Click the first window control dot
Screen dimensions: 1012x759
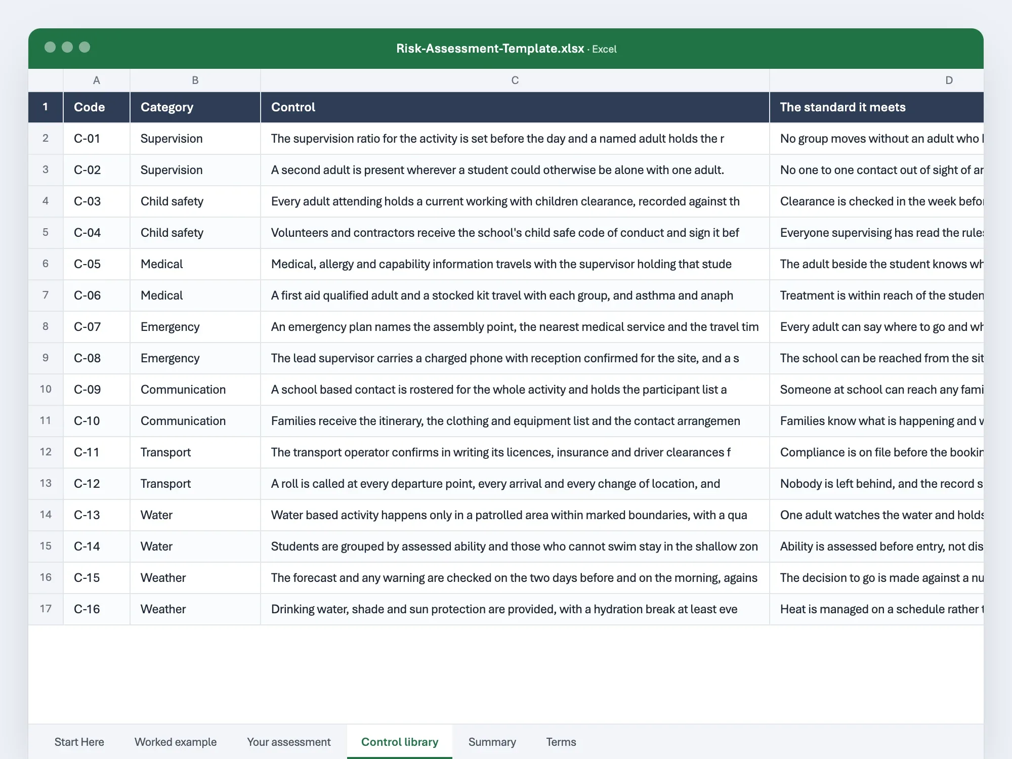pyautogui.click(x=50, y=47)
